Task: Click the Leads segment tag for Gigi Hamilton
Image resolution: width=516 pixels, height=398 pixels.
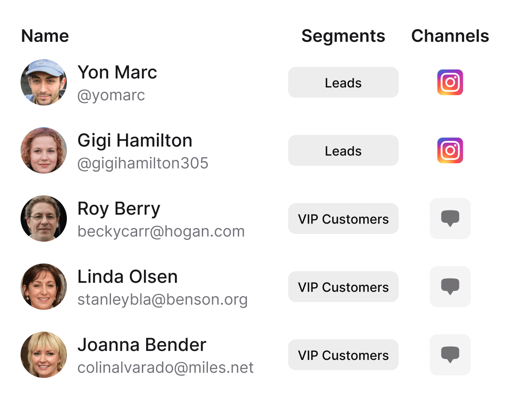Action: click(x=343, y=150)
